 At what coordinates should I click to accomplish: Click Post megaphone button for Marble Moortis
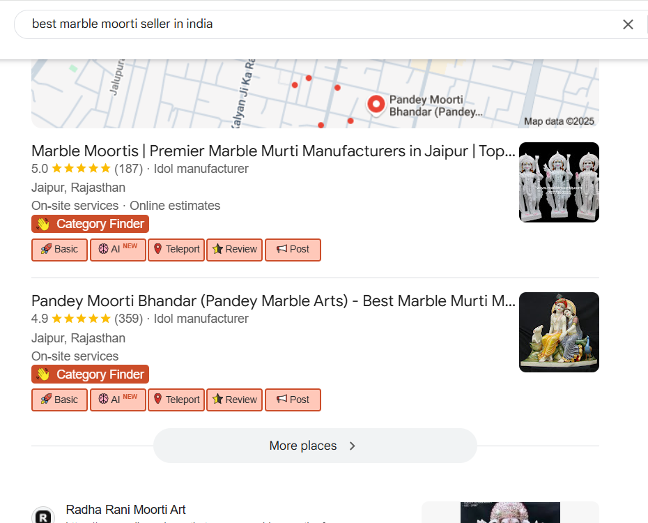pyautogui.click(x=293, y=250)
